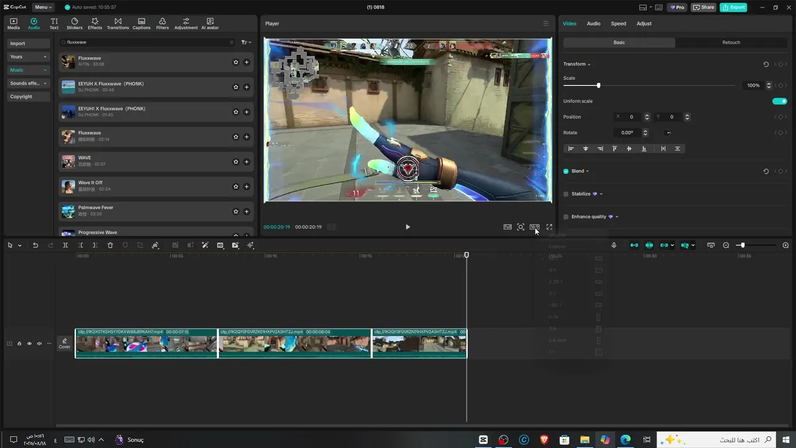Image resolution: width=796 pixels, height=448 pixels.
Task: Click the Full quality preview icon
Action: [x=507, y=227]
